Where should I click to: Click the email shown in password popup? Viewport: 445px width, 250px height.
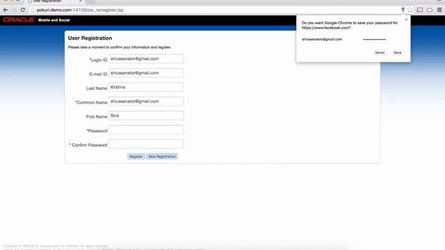click(322, 40)
